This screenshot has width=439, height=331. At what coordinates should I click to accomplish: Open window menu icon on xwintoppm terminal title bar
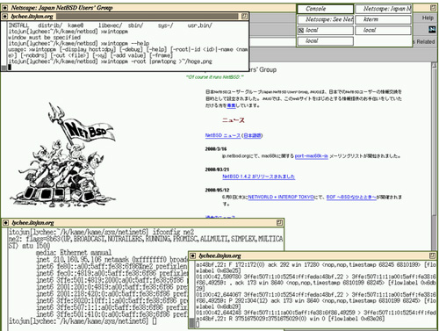tap(4, 17)
